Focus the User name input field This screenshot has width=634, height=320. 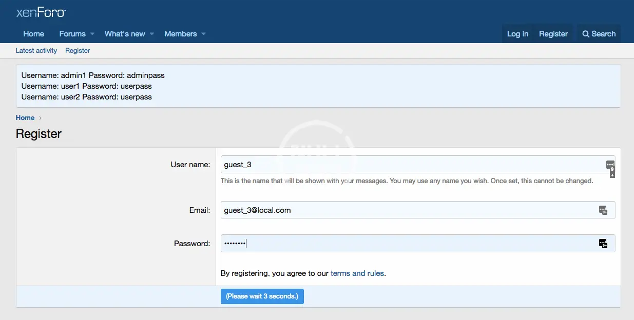411,165
